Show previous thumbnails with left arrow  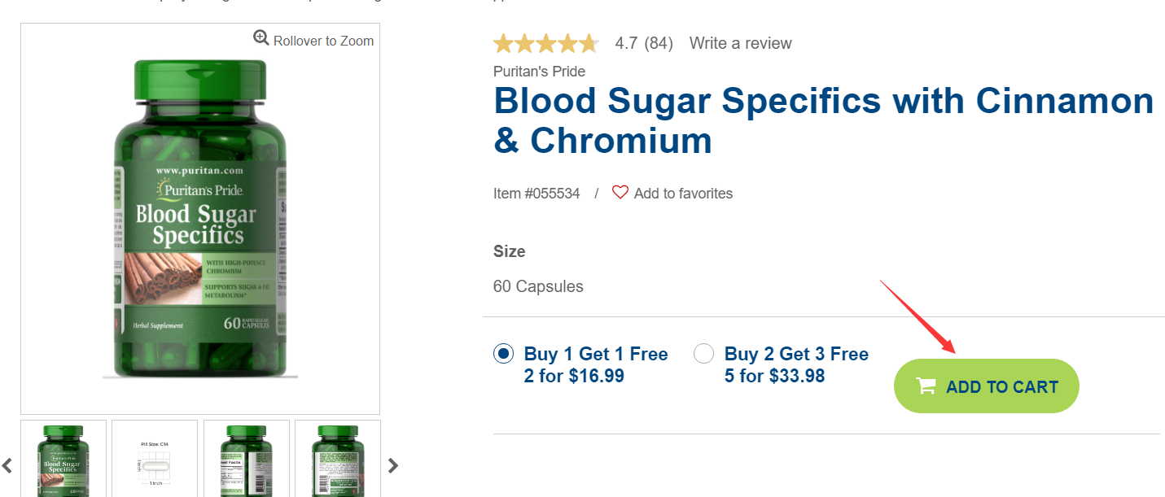click(7, 465)
